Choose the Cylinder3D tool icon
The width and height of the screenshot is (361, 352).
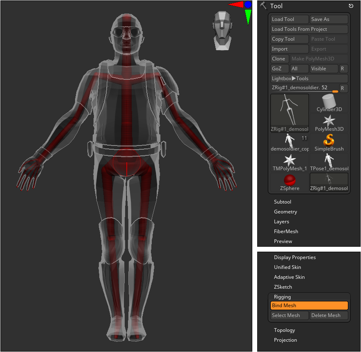click(x=329, y=103)
